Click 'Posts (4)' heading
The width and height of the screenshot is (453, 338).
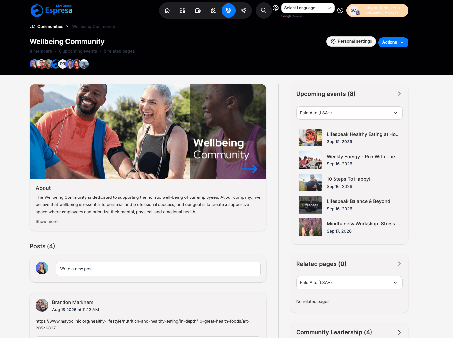click(42, 246)
